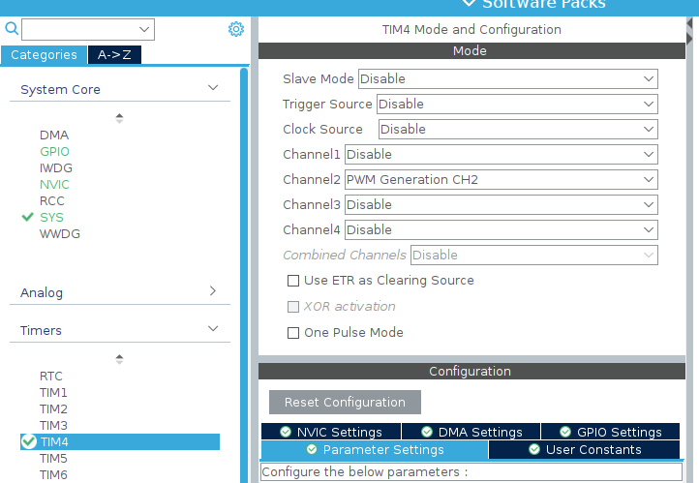The image size is (699, 483).
Task: Click the sort arrows under Timers
Action: [x=119, y=358]
